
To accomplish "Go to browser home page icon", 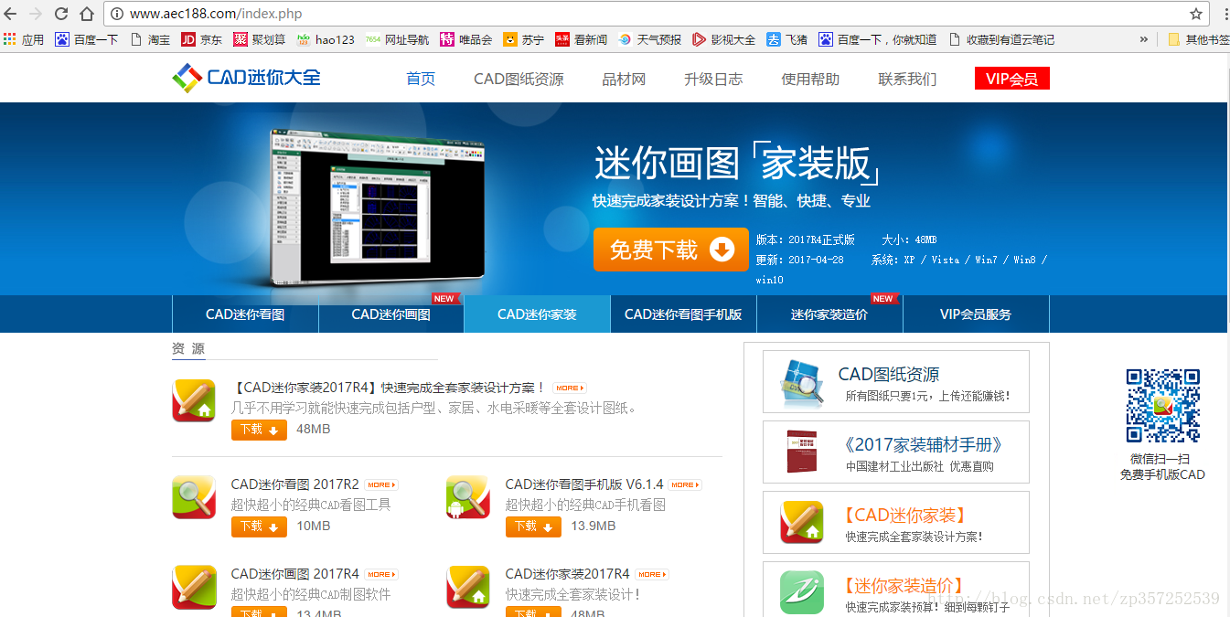I will point(87,14).
